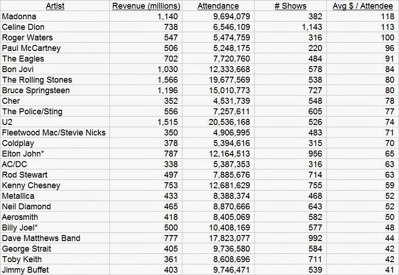Click Paul McCartney attendance 5,248,175
This screenshot has width=399, height=275.
(228, 48)
